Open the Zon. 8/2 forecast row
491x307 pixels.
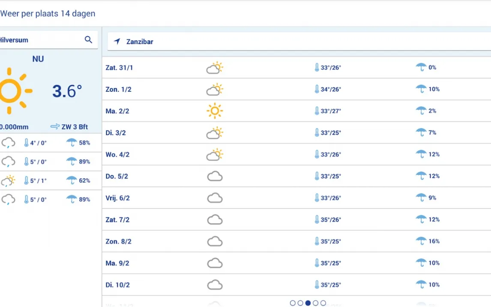[296, 241]
